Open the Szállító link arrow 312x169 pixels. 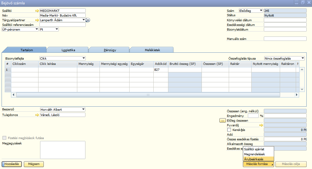[37, 11]
